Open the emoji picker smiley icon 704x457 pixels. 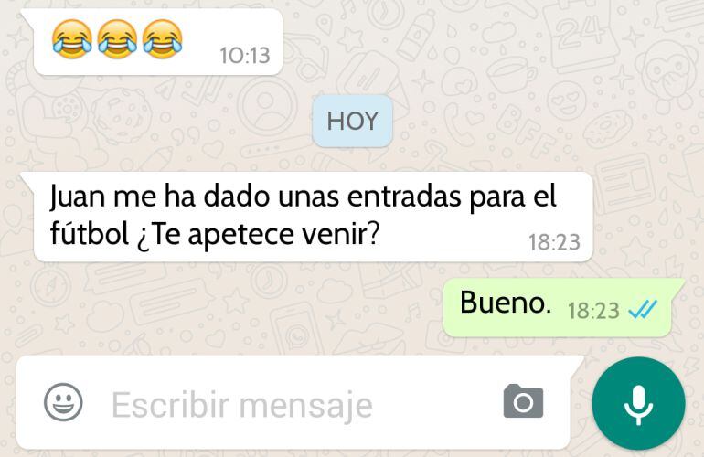63,402
